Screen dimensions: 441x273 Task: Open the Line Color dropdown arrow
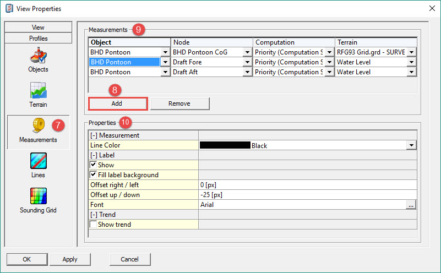(x=411, y=145)
